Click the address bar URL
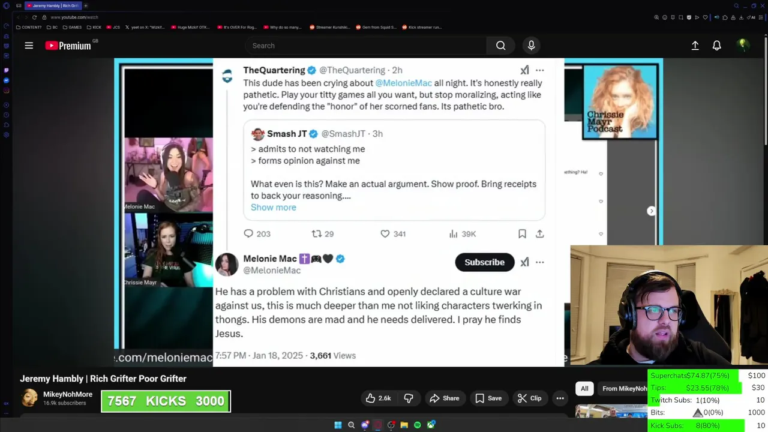Viewport: 768px width, 432px height. coord(74,17)
